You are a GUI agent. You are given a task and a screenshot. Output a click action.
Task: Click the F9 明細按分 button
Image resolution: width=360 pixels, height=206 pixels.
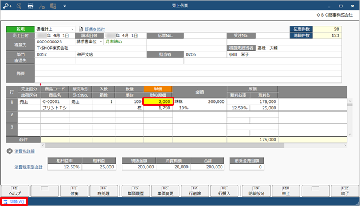point(256,191)
